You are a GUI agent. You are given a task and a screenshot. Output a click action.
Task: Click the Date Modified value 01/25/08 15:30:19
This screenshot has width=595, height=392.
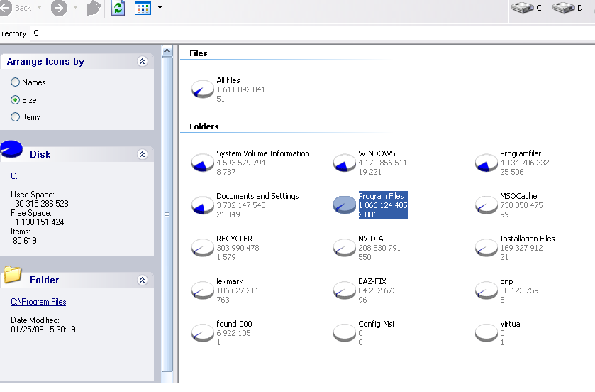(x=43, y=330)
